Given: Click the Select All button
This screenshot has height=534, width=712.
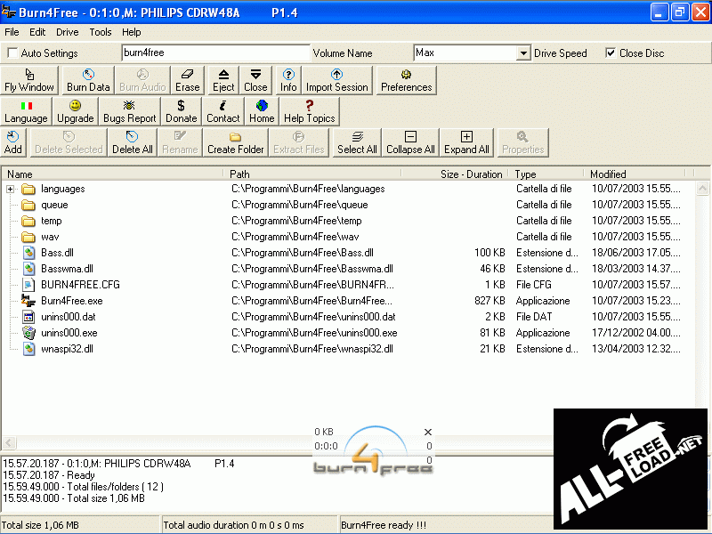Looking at the screenshot, I should tap(357, 142).
